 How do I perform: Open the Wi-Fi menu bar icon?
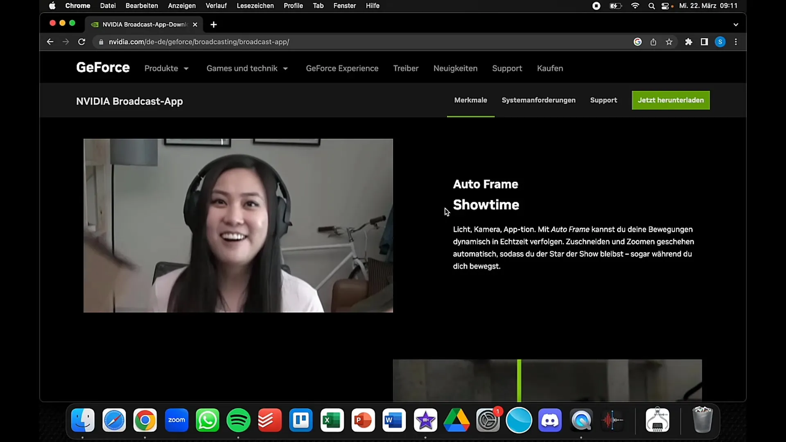tap(635, 6)
